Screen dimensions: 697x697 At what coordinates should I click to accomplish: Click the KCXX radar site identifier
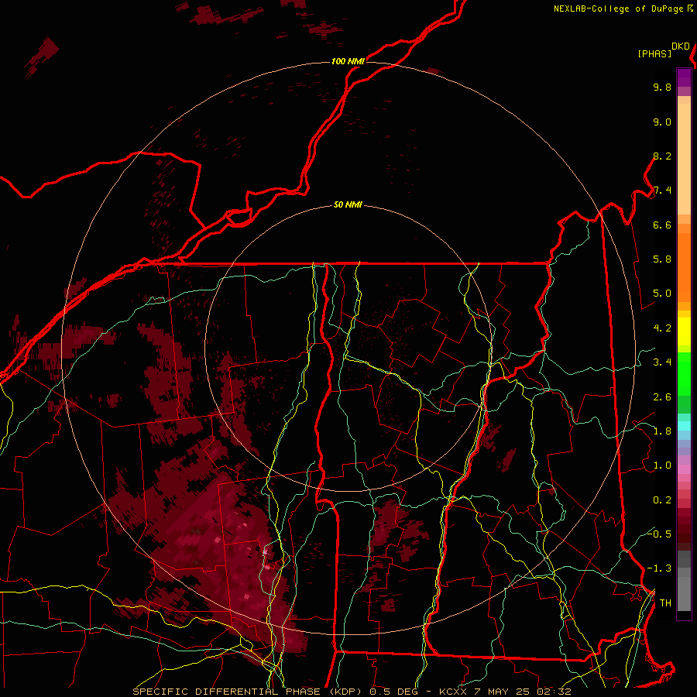pos(453,692)
